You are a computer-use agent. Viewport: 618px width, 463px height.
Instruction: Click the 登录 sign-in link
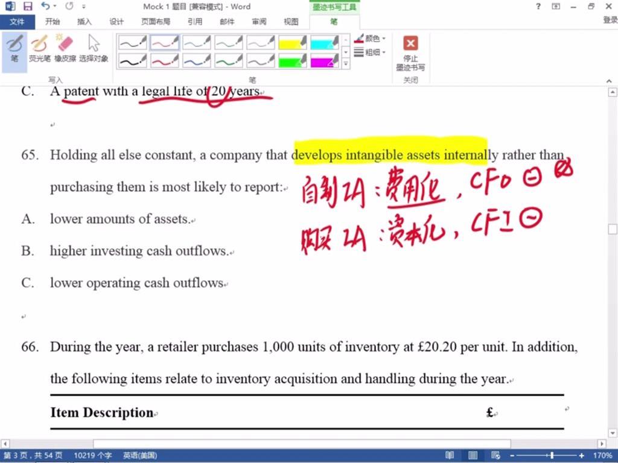point(610,20)
